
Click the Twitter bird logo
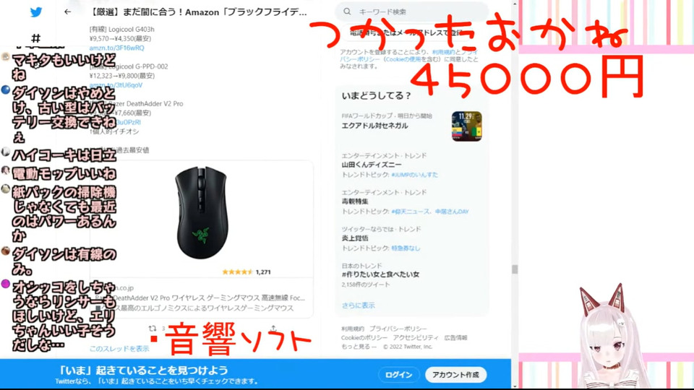pos(36,12)
